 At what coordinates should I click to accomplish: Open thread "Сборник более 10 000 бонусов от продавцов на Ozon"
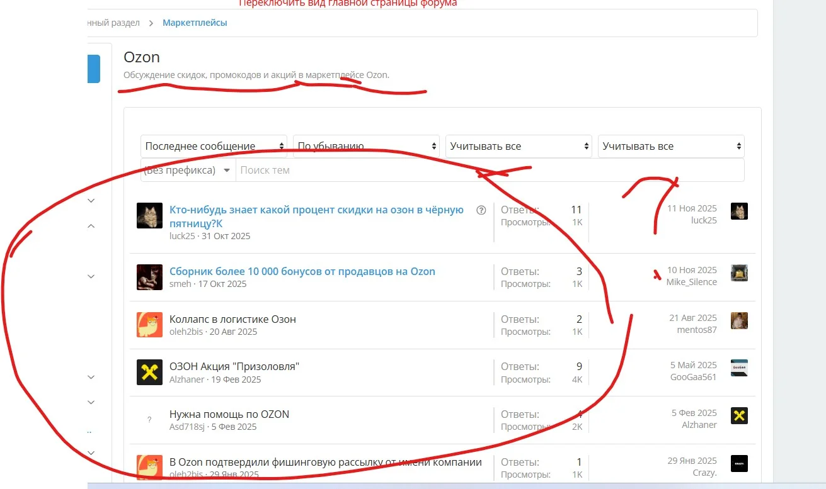coord(302,271)
